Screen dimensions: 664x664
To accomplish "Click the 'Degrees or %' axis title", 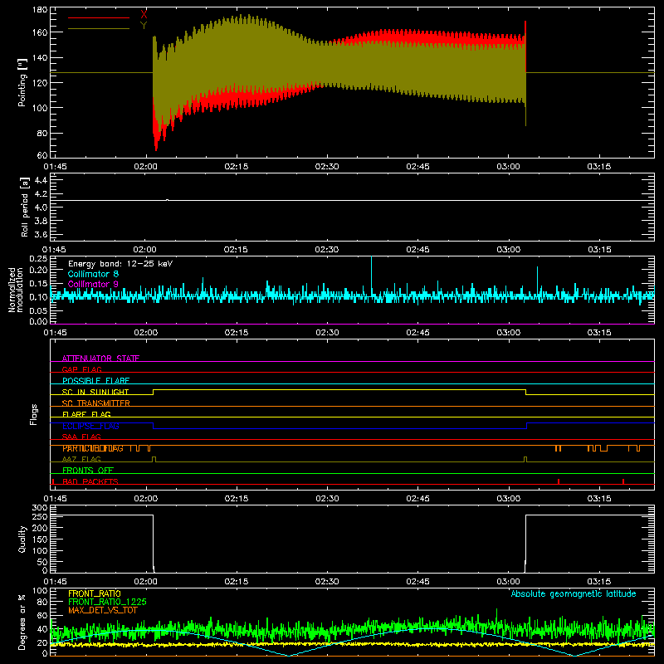I will tap(22, 622).
